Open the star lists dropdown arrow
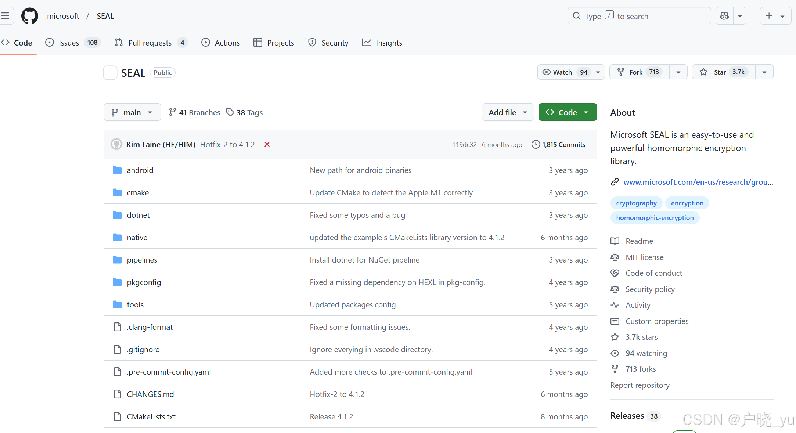 click(x=764, y=72)
